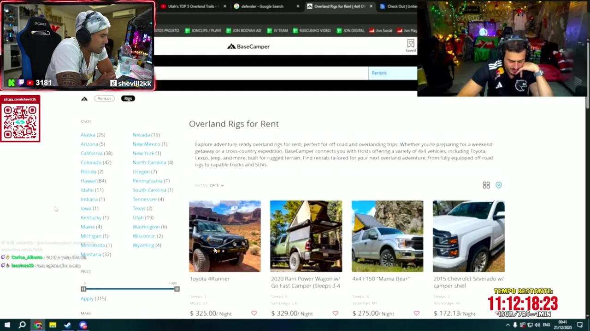Open the Saved listings icon
The width and height of the screenshot is (590, 331).
click(410, 45)
